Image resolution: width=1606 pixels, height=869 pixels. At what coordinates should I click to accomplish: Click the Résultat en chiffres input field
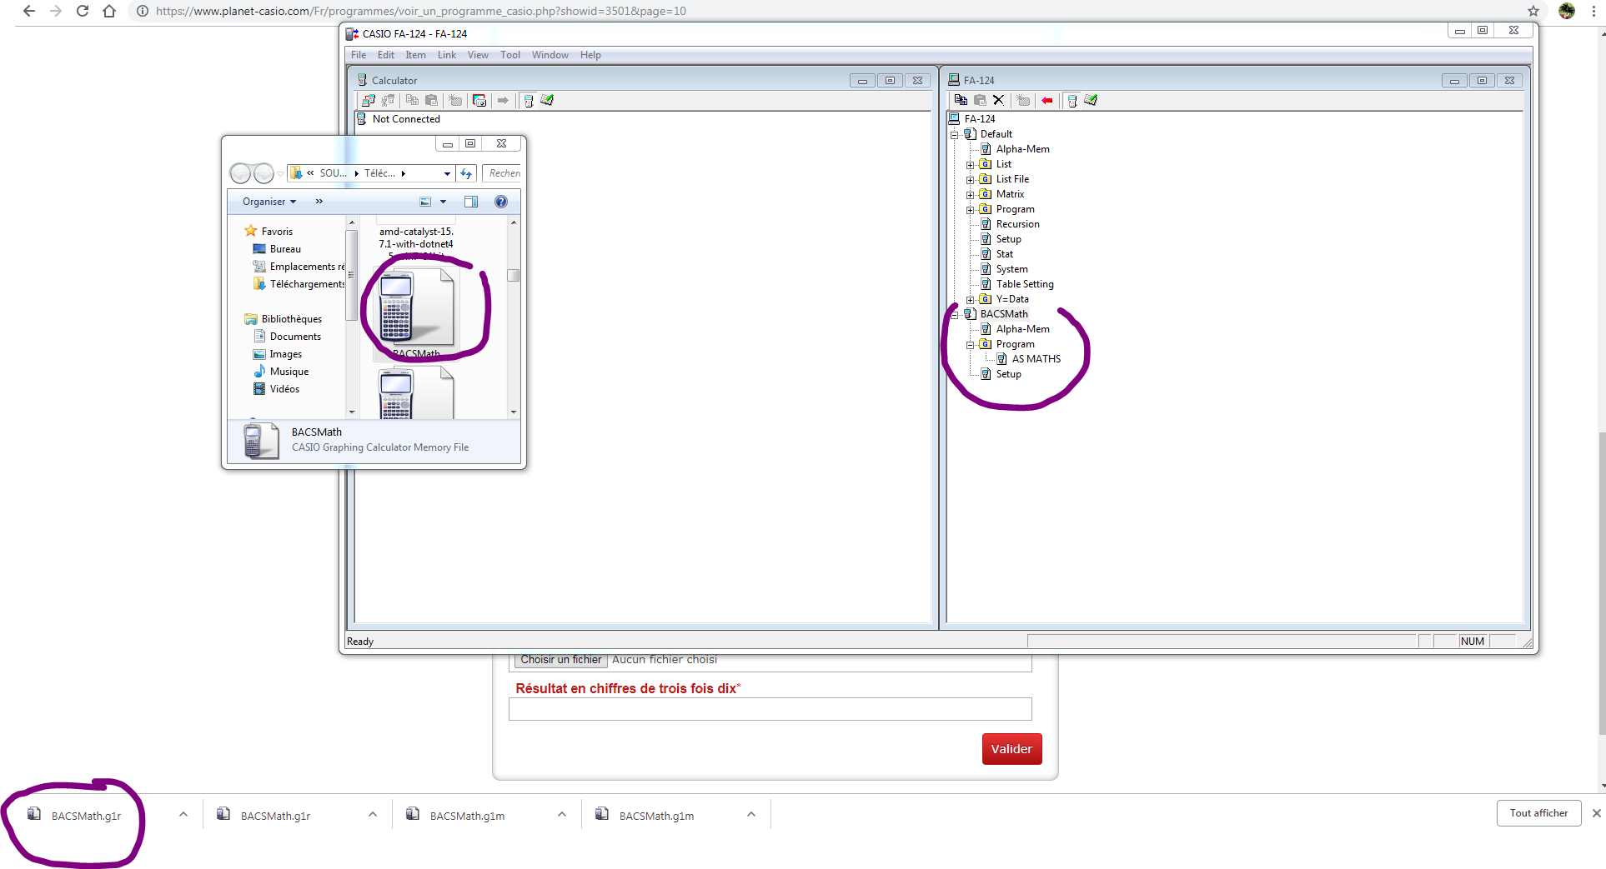(x=770, y=709)
